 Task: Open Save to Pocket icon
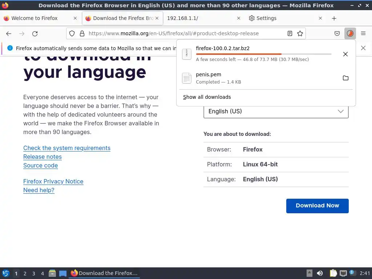pos(337,33)
